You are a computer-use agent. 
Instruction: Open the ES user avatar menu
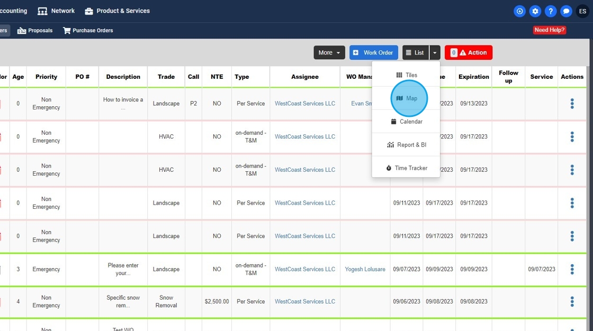point(582,11)
